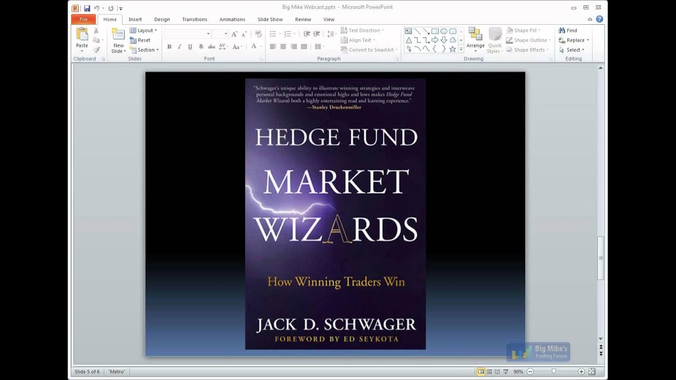The height and width of the screenshot is (380, 676).
Task: Open the Replace dropdown
Action: (x=574, y=40)
